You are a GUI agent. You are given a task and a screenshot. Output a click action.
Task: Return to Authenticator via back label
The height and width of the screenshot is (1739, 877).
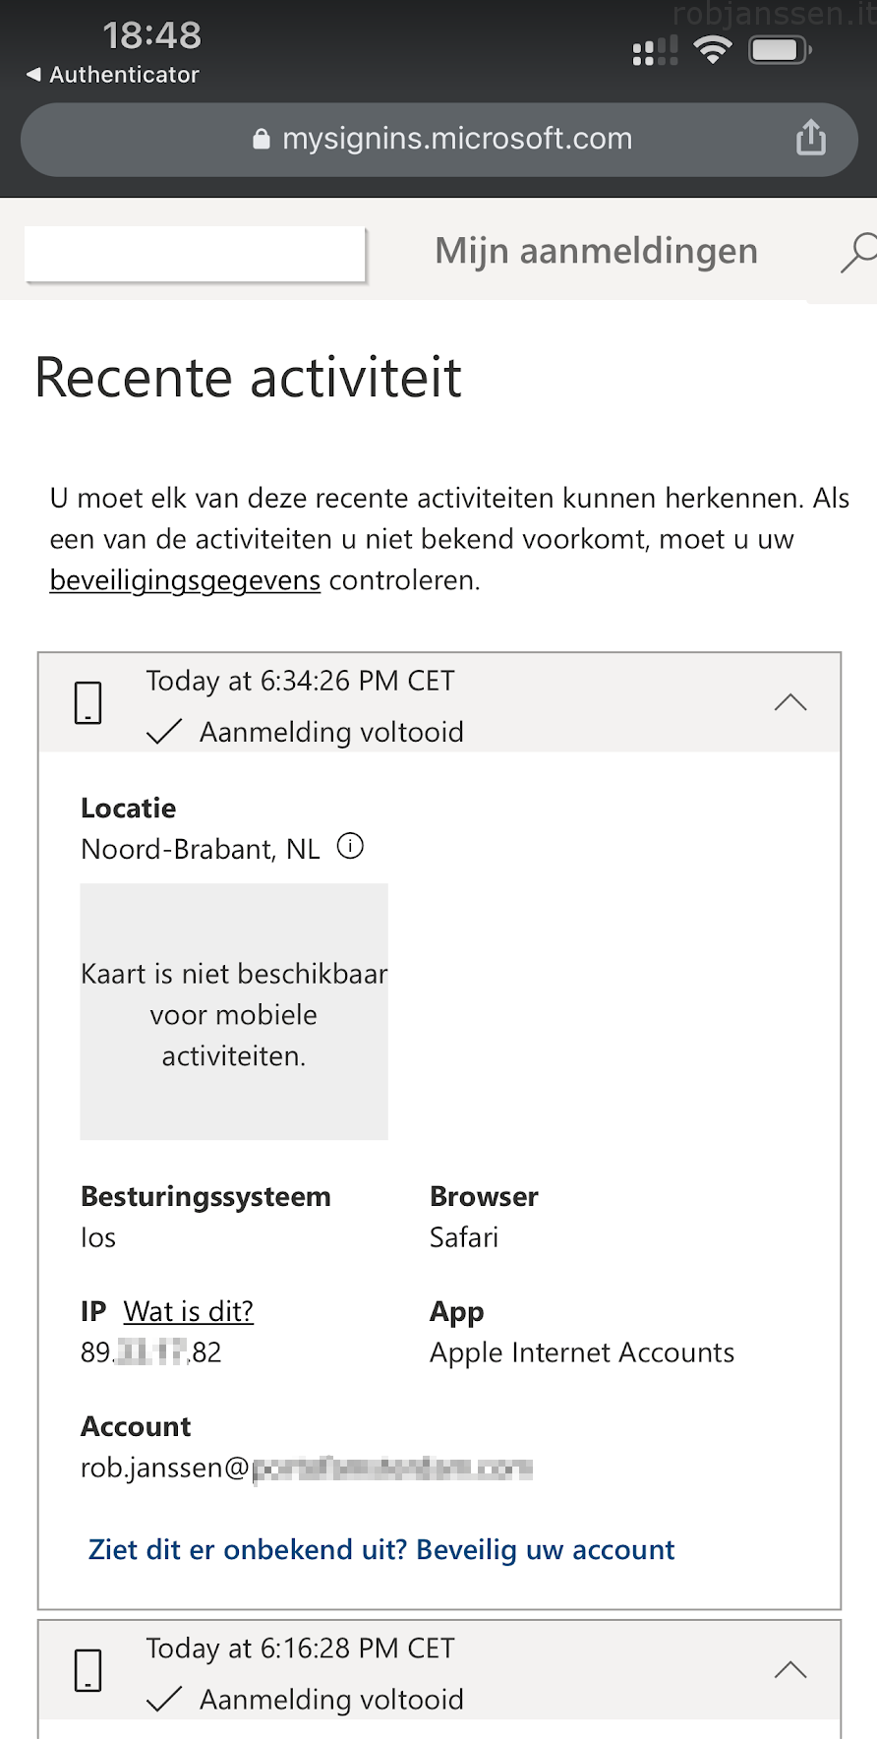111,74
